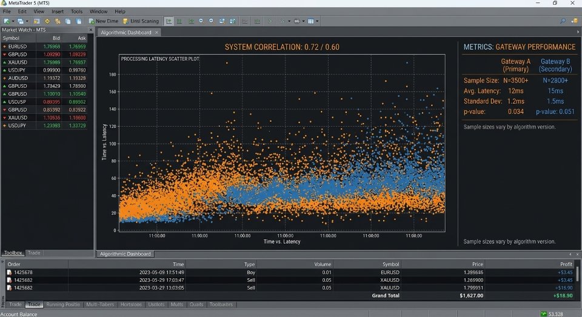Screen dimensions: 582x317
Task: Select the highlighted bar chart mode icon
Action: (169, 21)
